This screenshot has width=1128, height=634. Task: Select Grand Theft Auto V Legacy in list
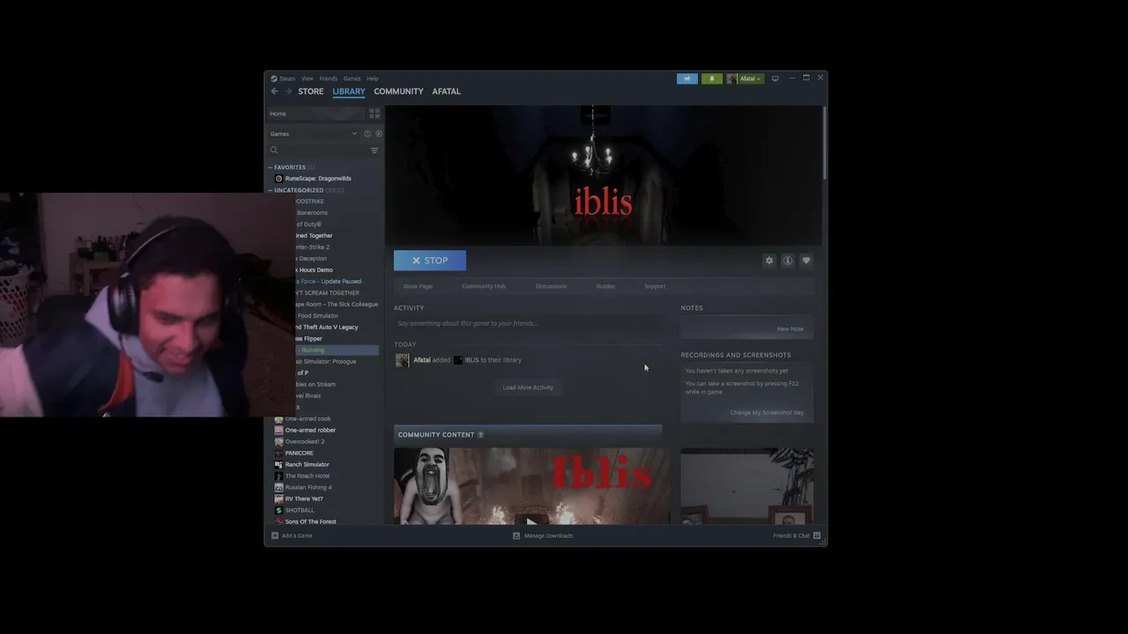pyautogui.click(x=324, y=328)
